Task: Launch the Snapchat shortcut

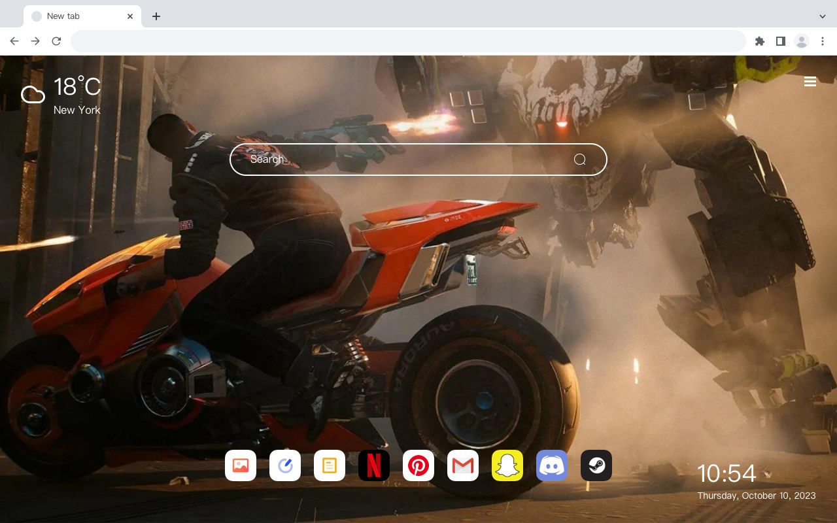Action: tap(507, 465)
